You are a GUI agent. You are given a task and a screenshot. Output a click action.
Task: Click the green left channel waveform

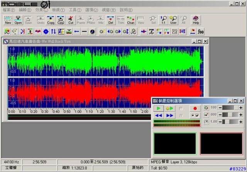pos(106,62)
